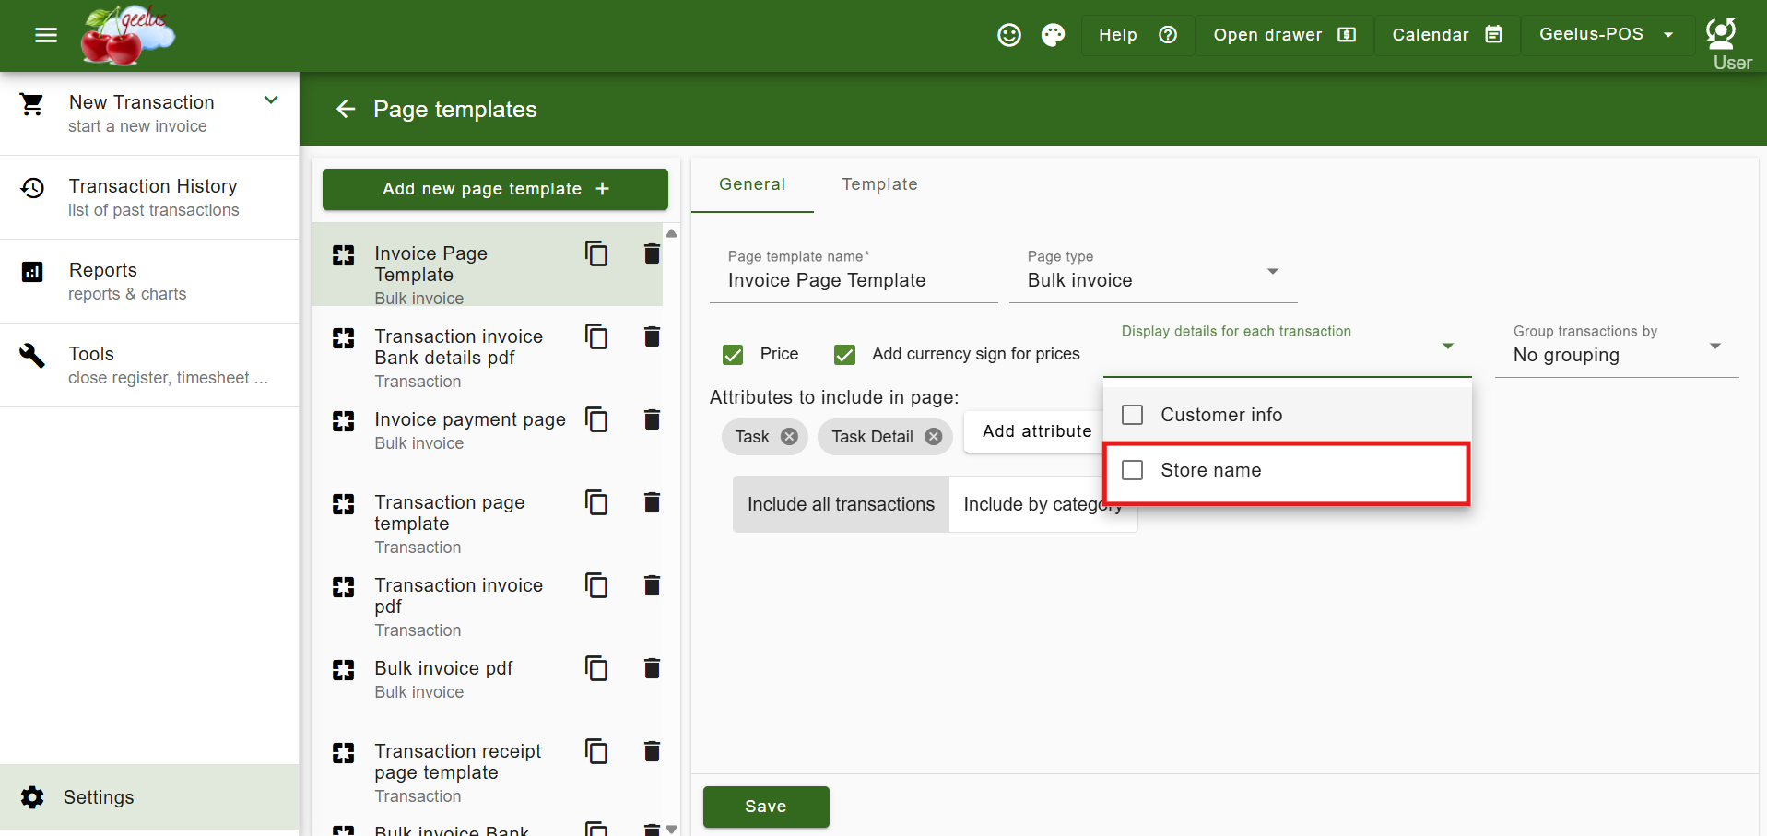Switch to the Template tab

[879, 184]
